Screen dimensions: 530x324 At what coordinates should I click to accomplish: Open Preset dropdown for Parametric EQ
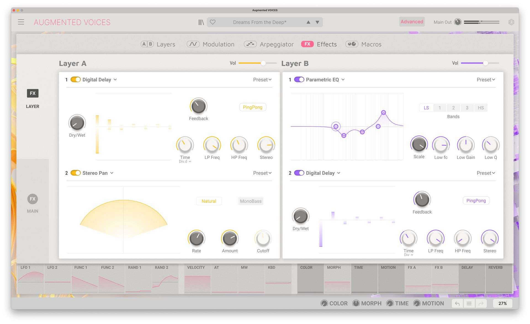coord(486,79)
